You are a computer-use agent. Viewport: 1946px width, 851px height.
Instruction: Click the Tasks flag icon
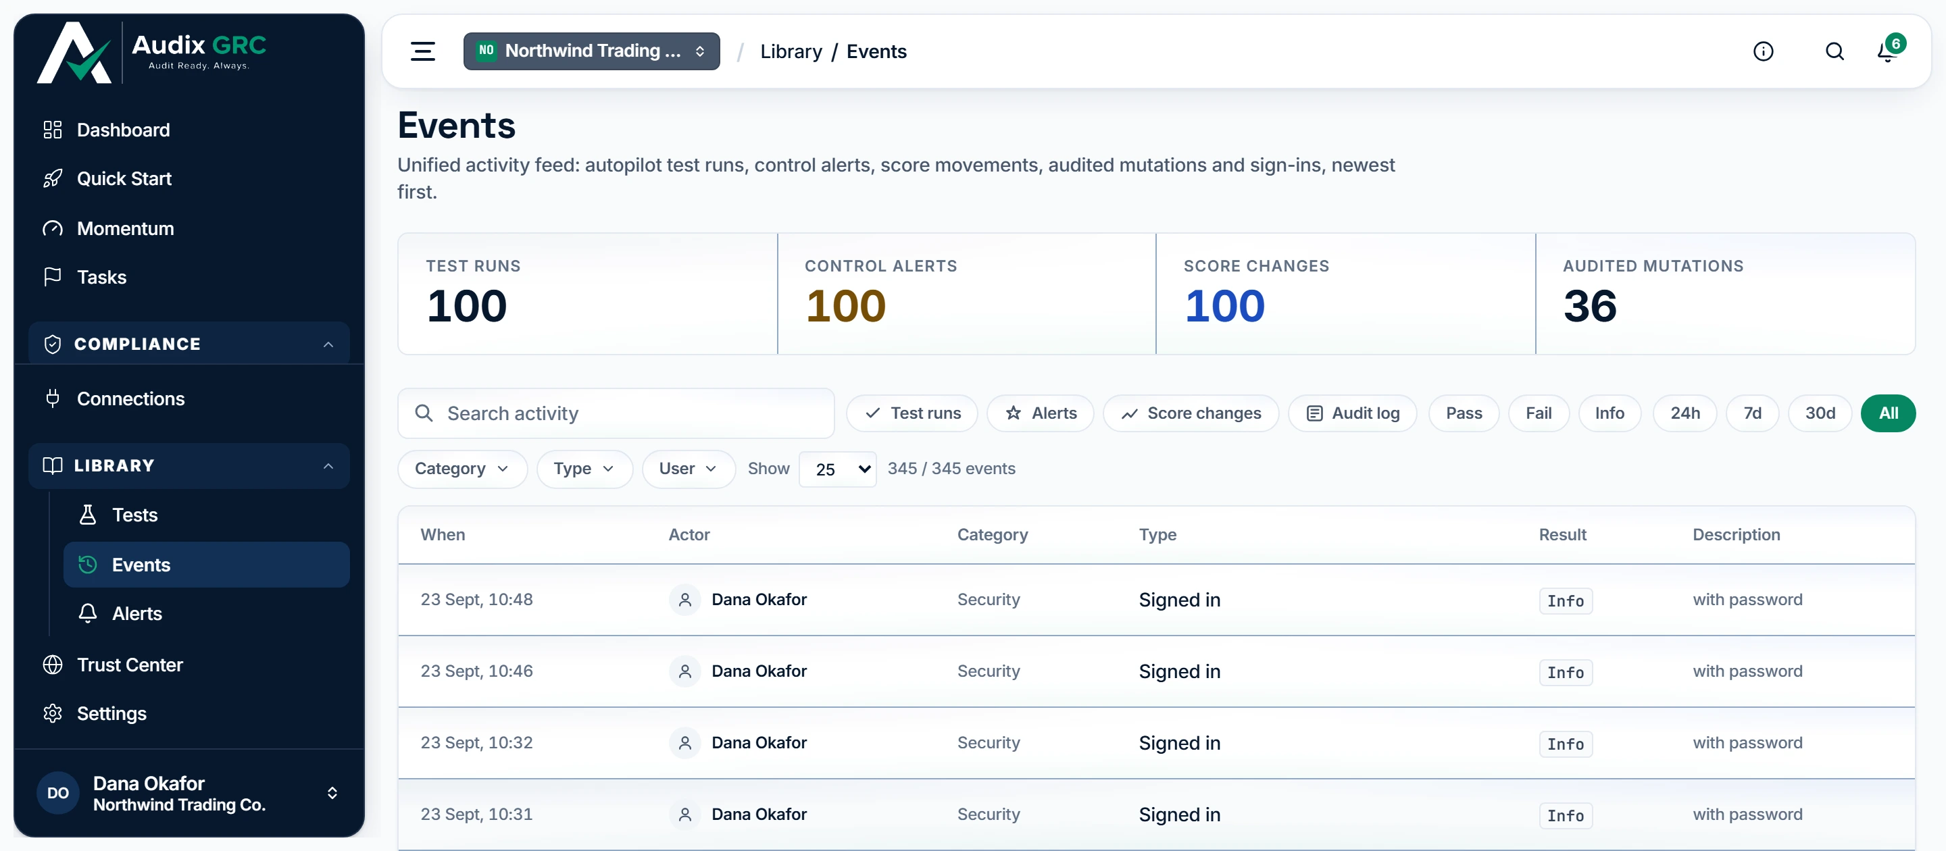tap(52, 277)
